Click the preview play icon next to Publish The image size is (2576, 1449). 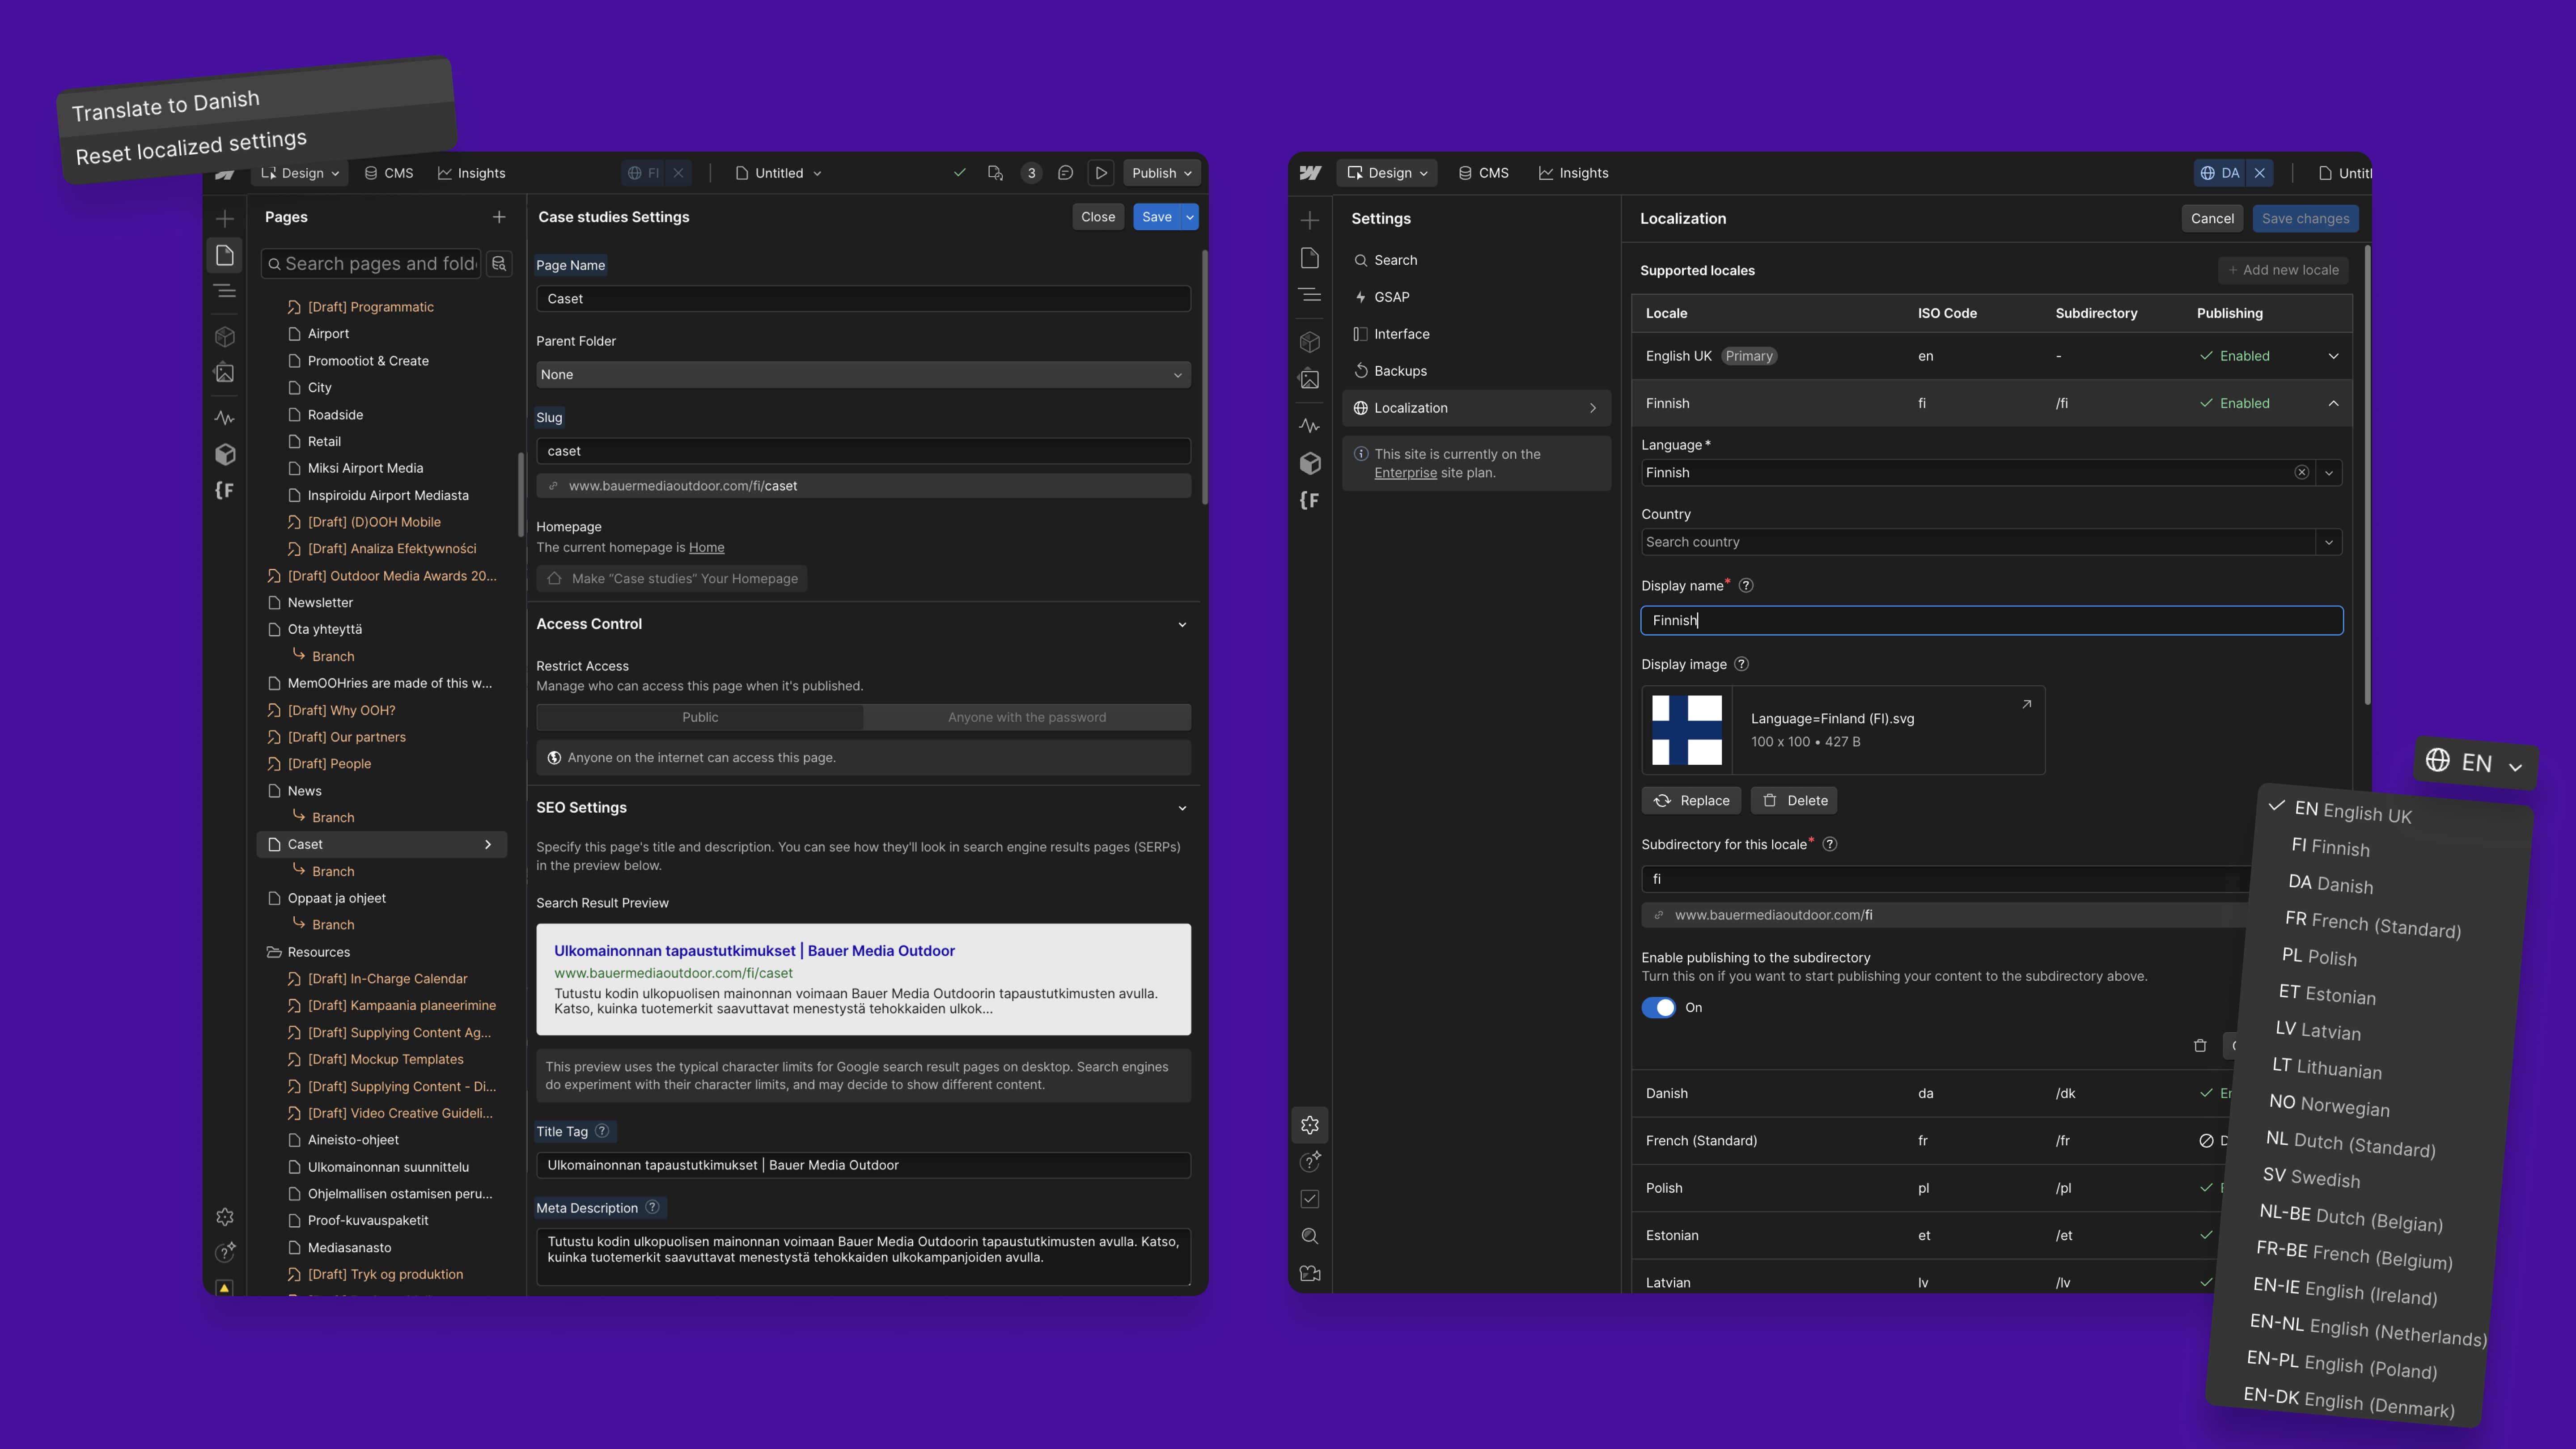(1100, 173)
